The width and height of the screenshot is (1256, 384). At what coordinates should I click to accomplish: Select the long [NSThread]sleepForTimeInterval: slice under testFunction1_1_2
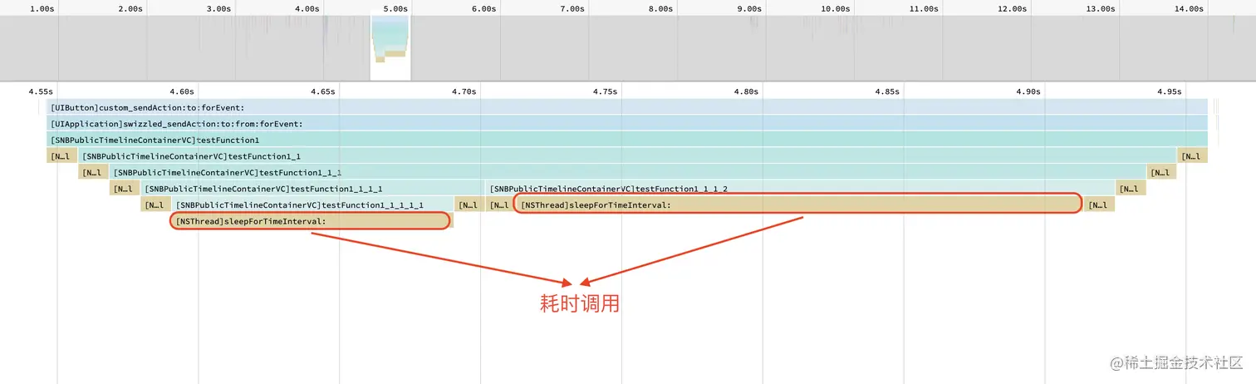click(798, 204)
